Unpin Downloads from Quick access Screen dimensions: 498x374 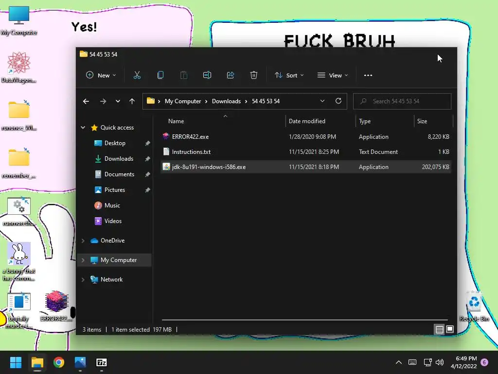click(147, 159)
